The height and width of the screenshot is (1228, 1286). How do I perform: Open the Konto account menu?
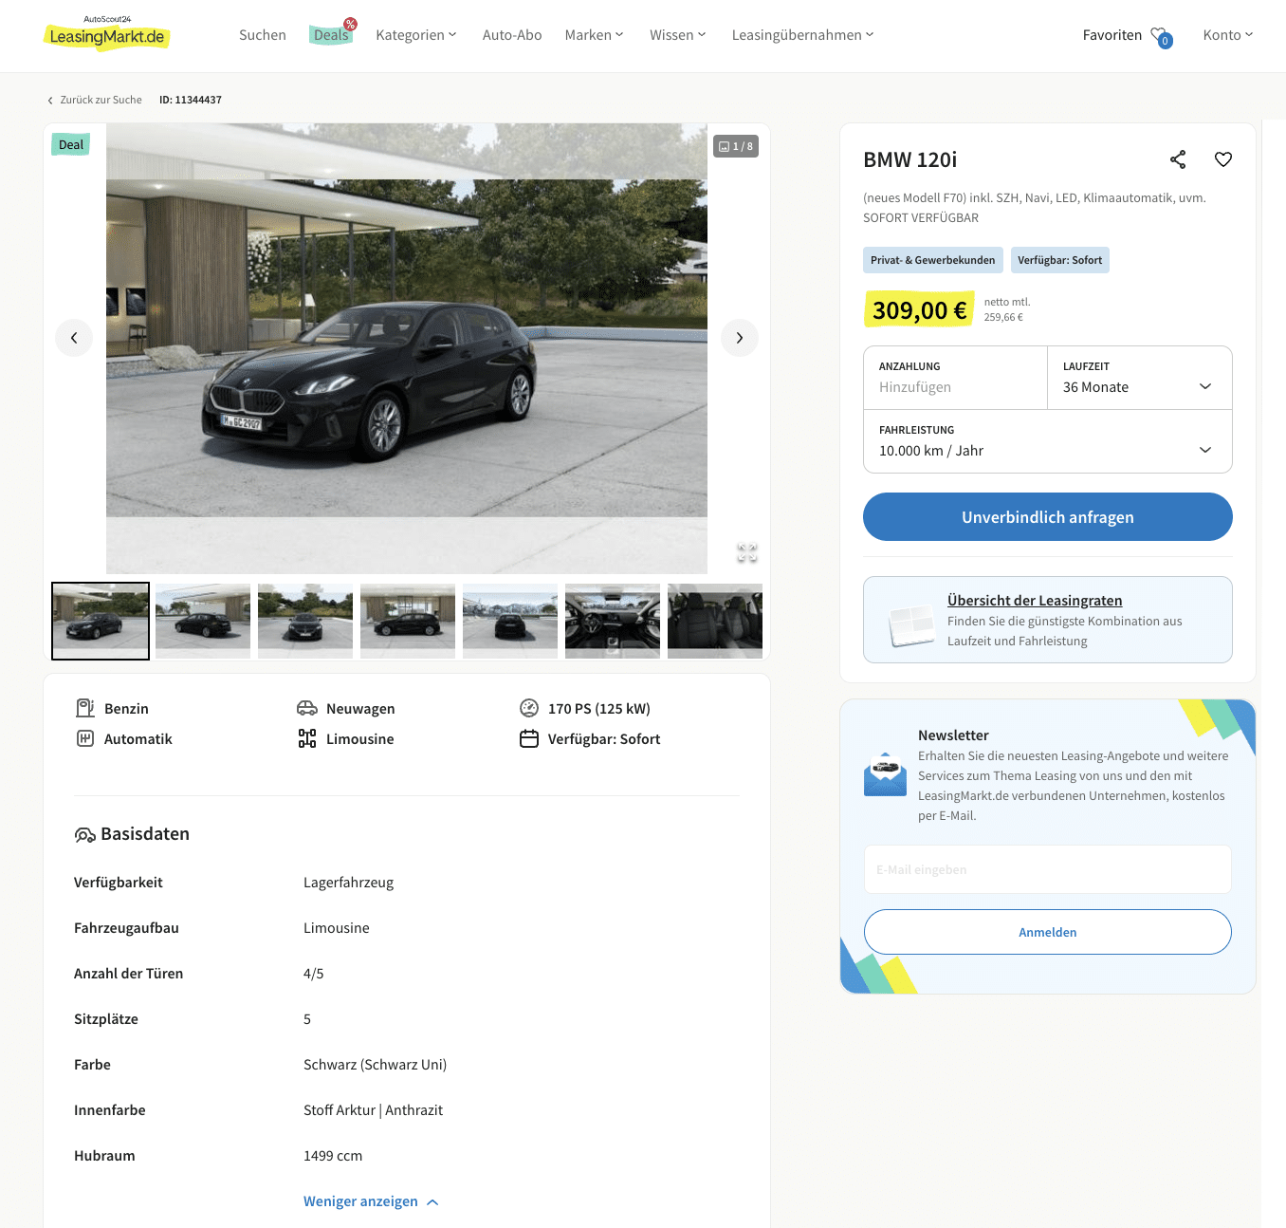coord(1228,35)
